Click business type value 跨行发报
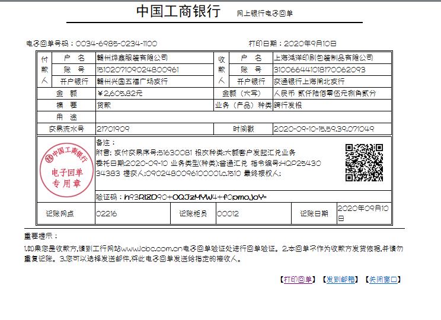 (x=287, y=105)
